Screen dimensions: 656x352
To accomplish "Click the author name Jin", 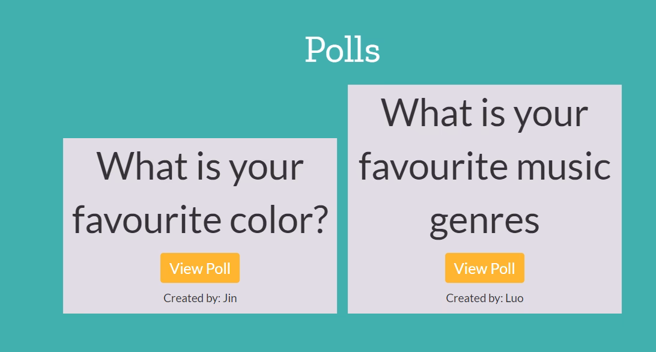I will [229, 298].
